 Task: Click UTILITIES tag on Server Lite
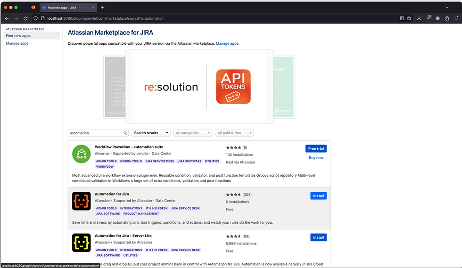click(130, 255)
